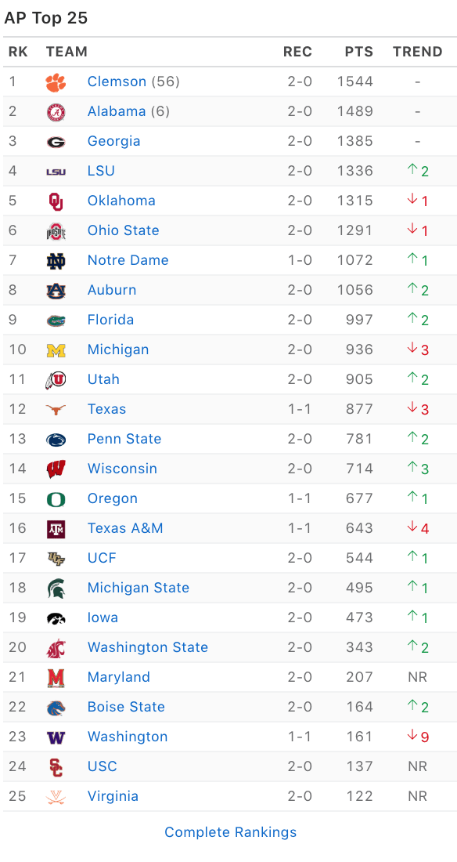Click the Michigan State Spartan helmet logo

tap(56, 588)
